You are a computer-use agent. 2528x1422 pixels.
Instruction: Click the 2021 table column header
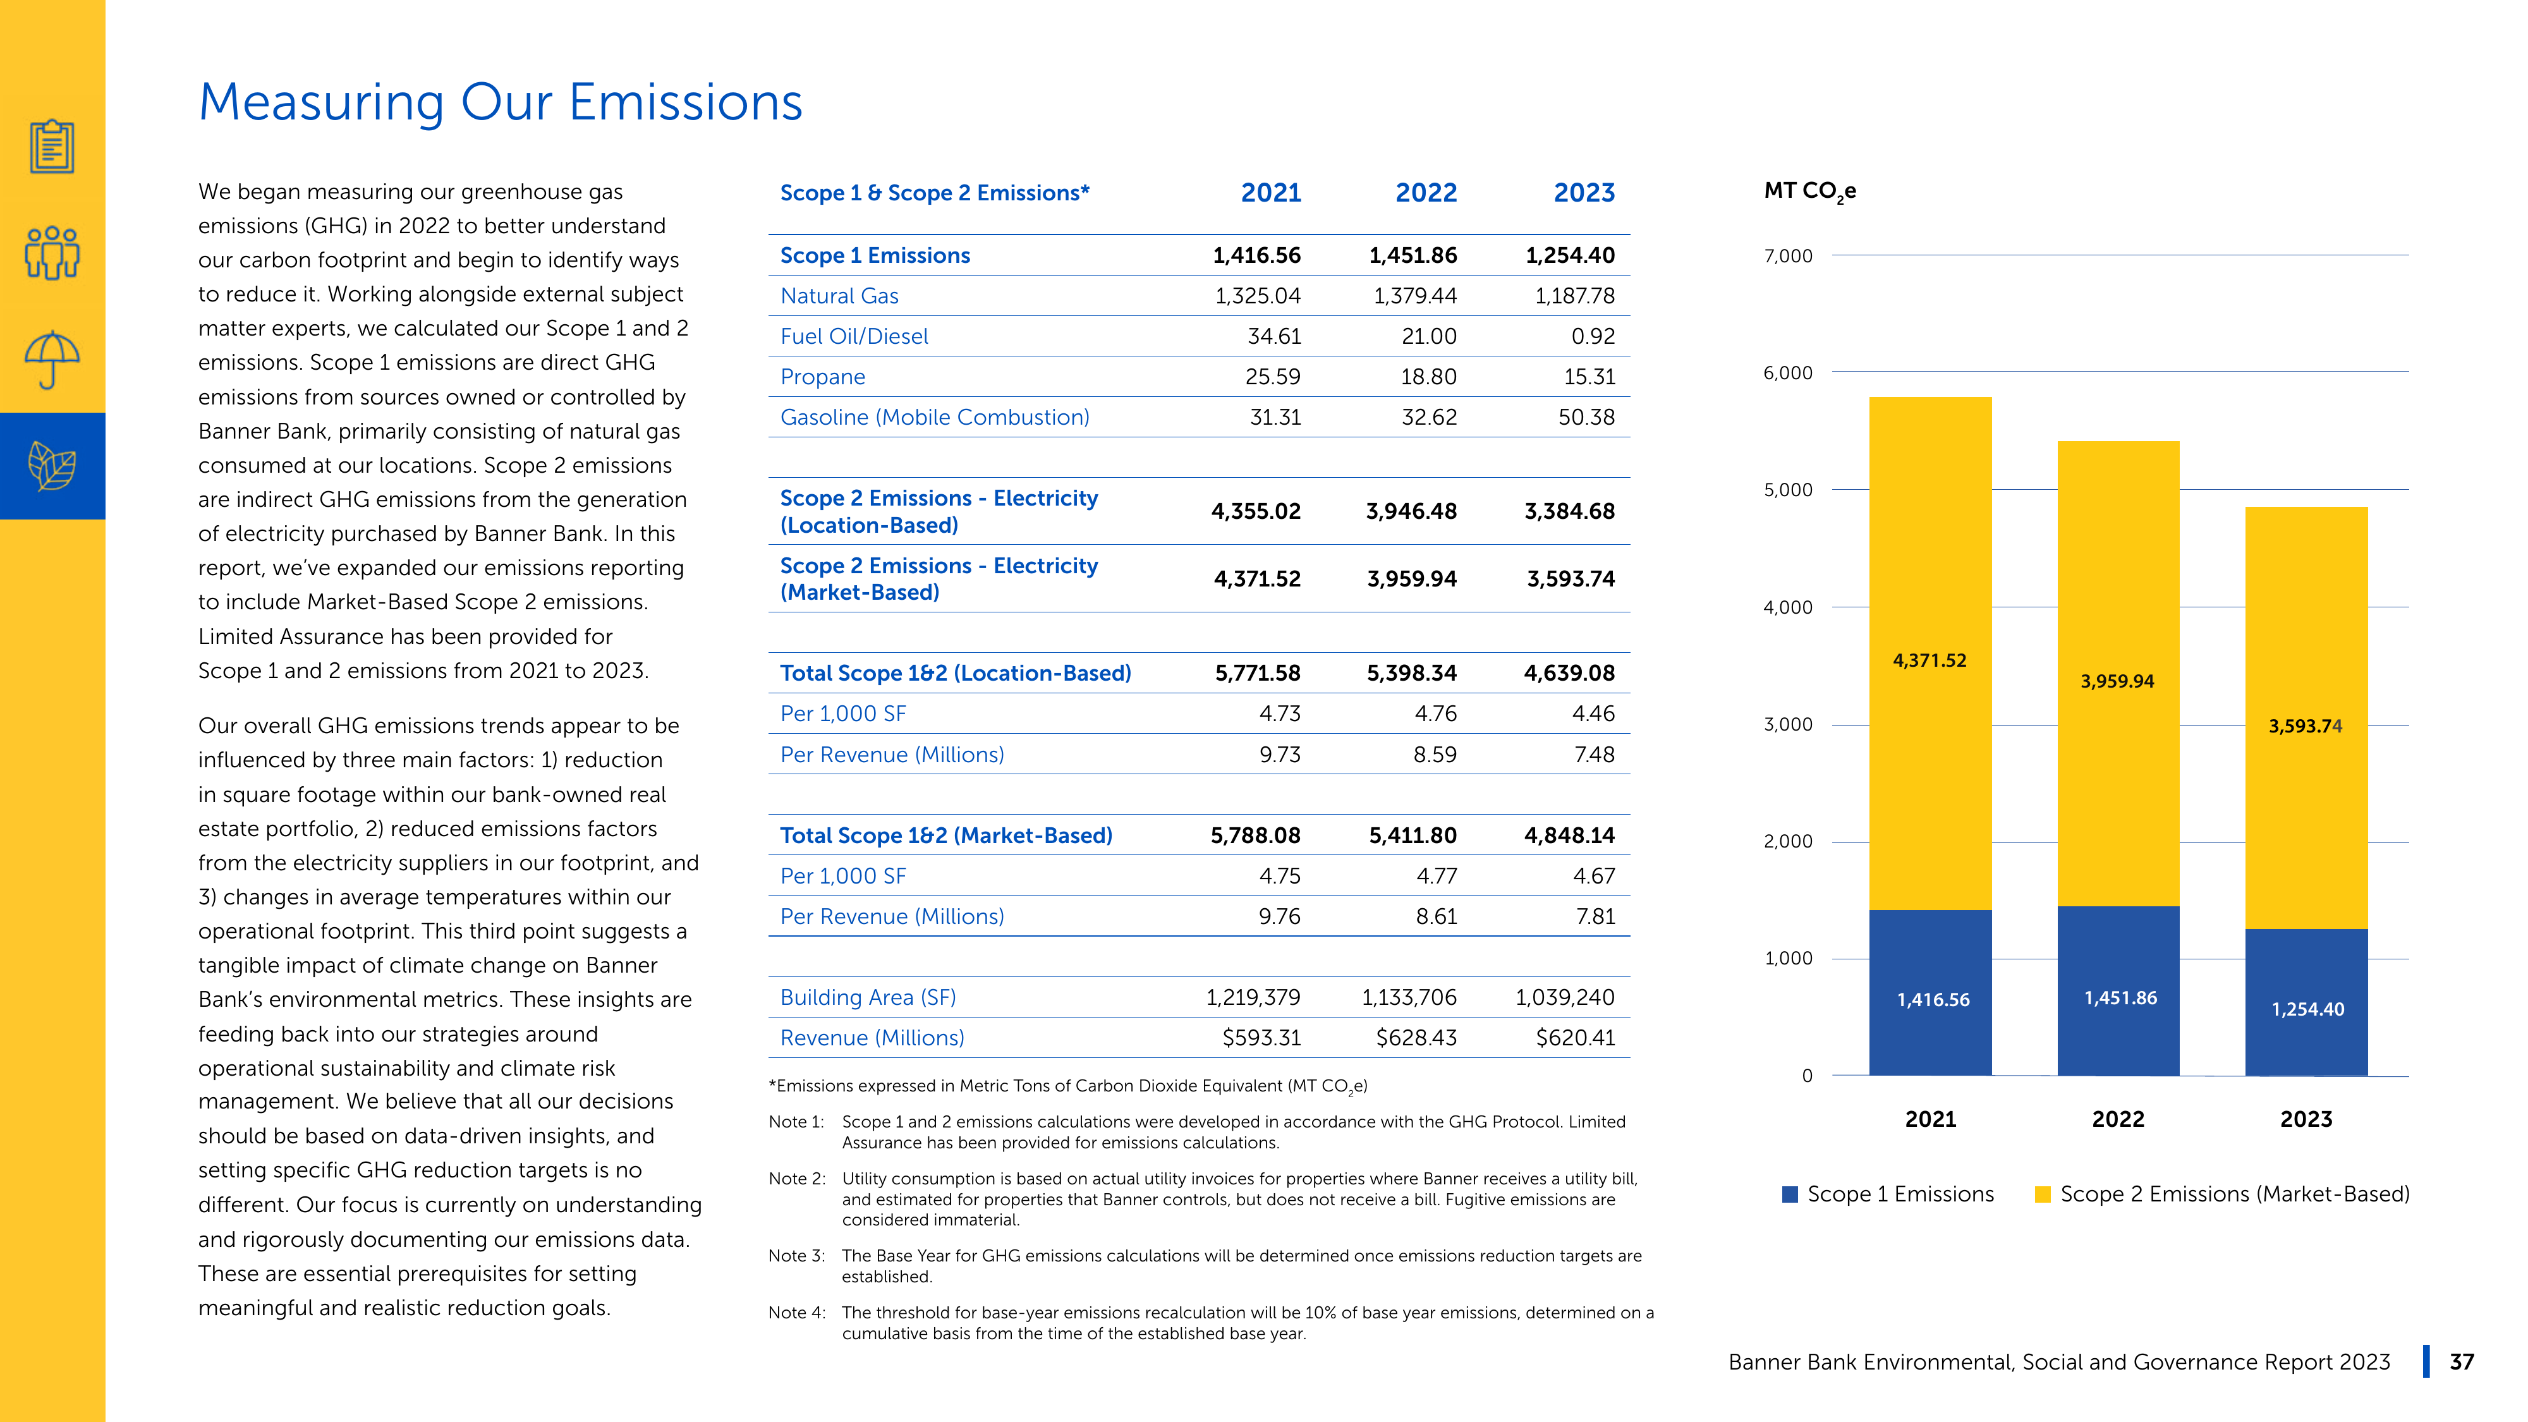click(1271, 192)
